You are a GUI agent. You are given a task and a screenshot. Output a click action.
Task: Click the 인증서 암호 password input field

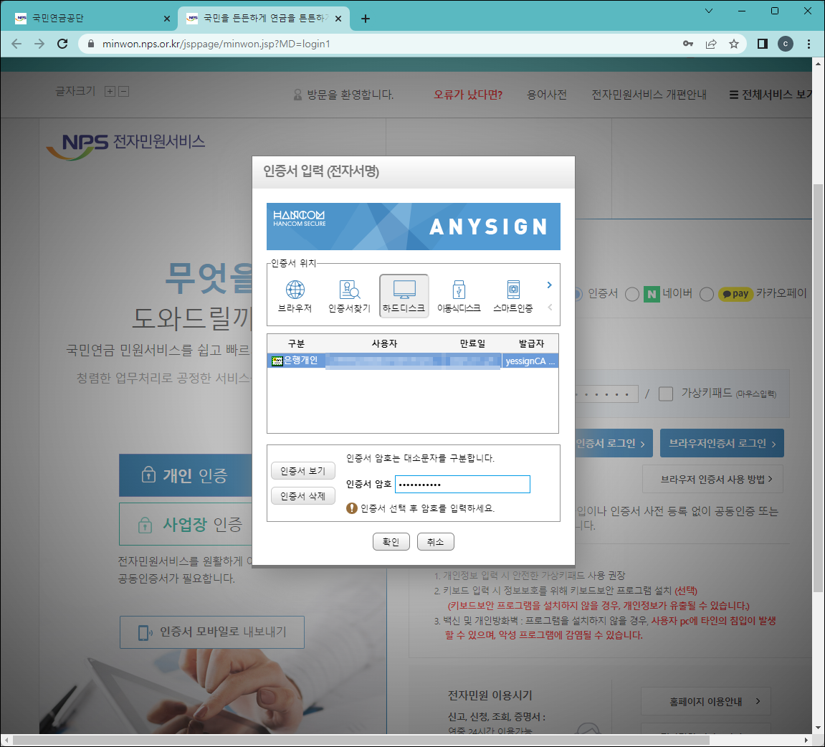462,484
